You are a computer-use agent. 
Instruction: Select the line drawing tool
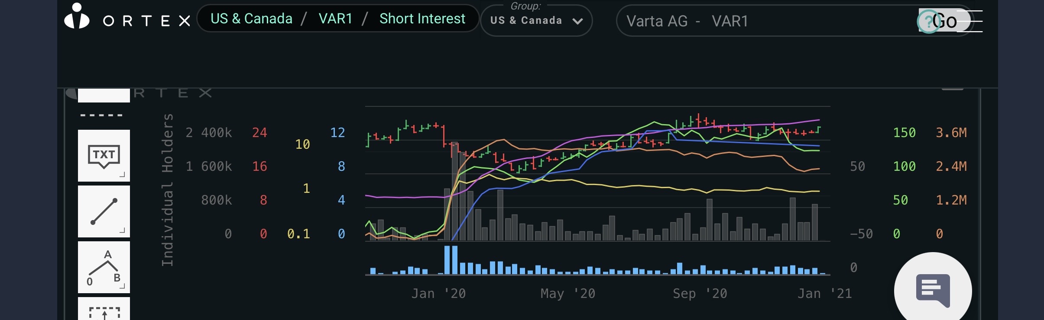(x=104, y=211)
